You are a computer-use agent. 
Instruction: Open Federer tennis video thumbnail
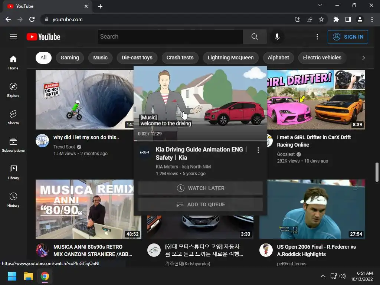click(x=312, y=209)
